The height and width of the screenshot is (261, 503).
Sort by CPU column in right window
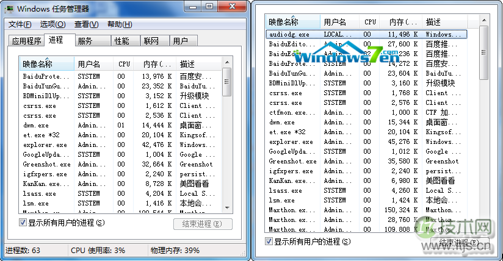coord(369,22)
